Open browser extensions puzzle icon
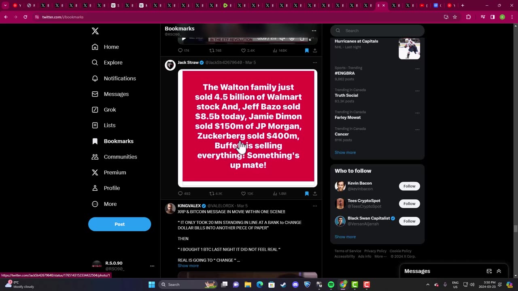 tap(468, 17)
